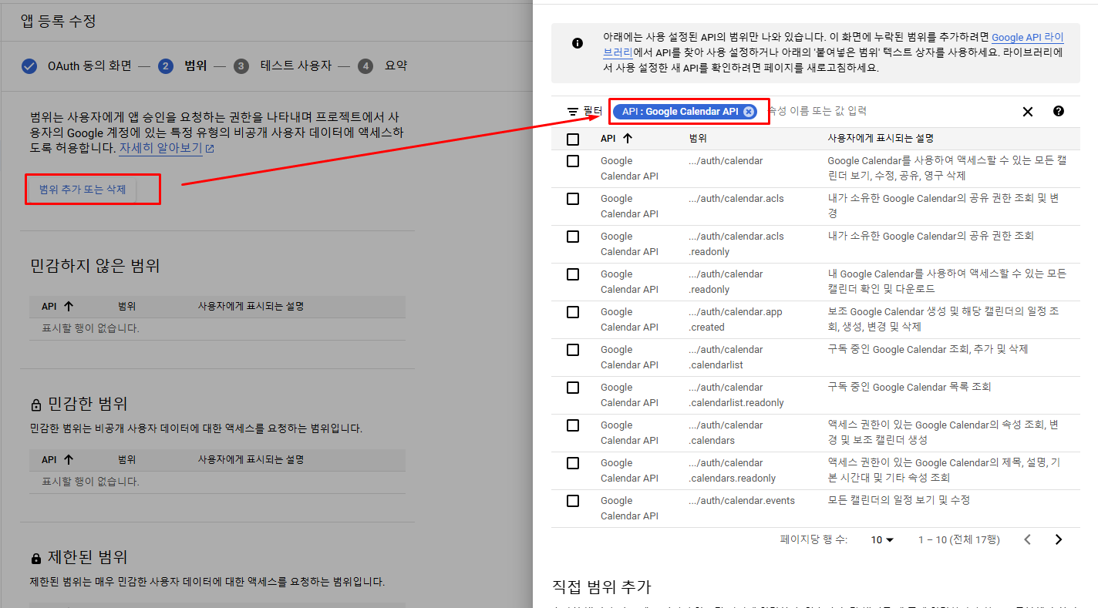Viewport: 1098px width, 608px height.
Task: Remove the Google Calendar API filter chip
Action: 748,112
